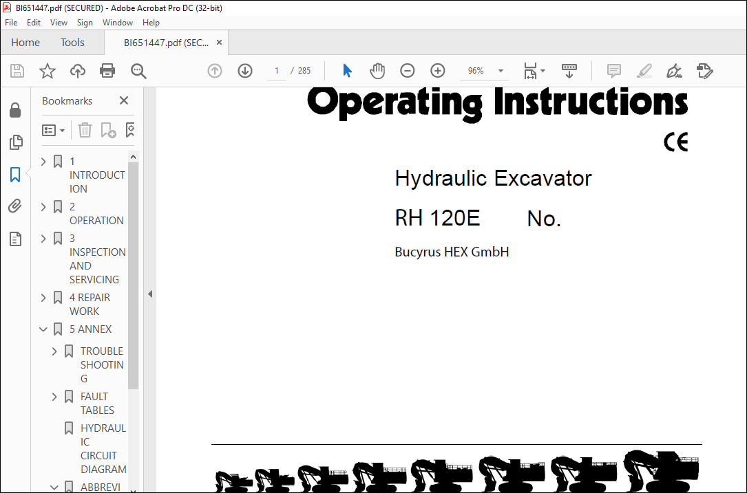Expand the 4 REPAIR WORK bookmark
Image resolution: width=747 pixels, height=493 pixels.
point(43,298)
